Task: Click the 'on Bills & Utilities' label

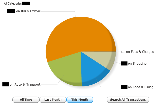Action: tap(28, 11)
